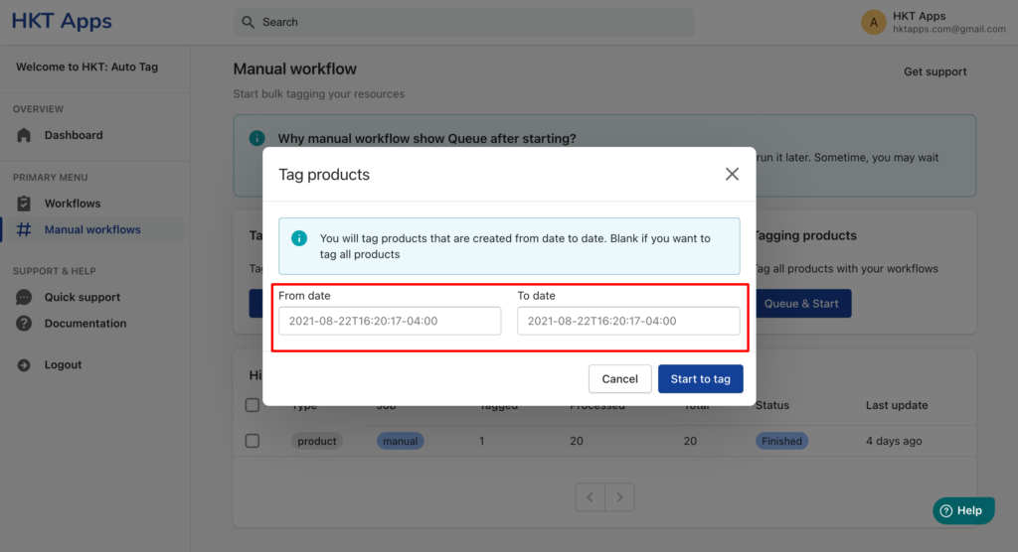The width and height of the screenshot is (1018, 552).
Task: Go to previous page of history
Action: coord(591,496)
